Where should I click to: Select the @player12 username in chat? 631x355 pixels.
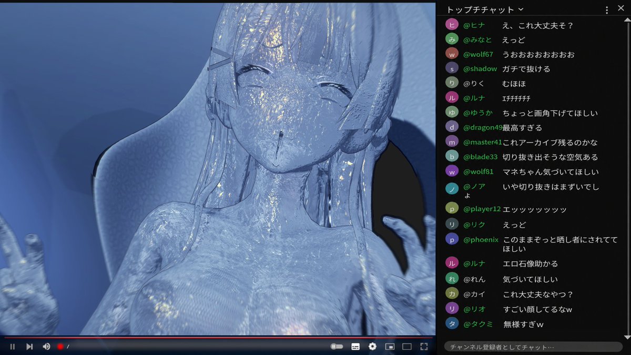click(482, 209)
